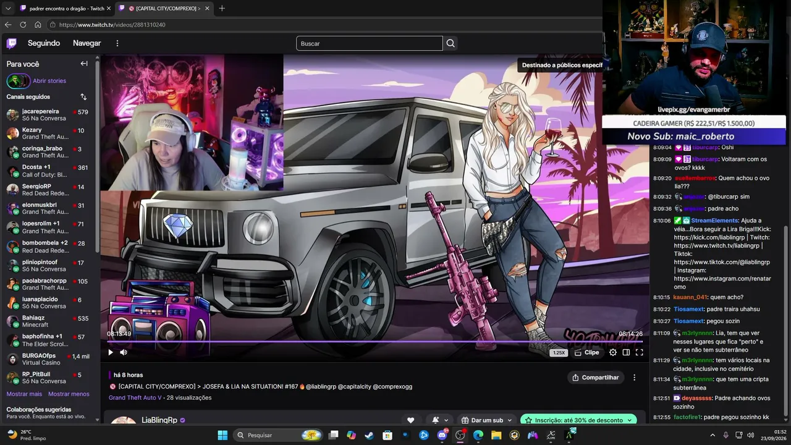Open the Abrir stories avatar
791x445 pixels.
tap(18, 81)
